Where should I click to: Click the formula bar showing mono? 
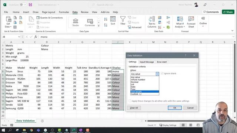(134, 37)
